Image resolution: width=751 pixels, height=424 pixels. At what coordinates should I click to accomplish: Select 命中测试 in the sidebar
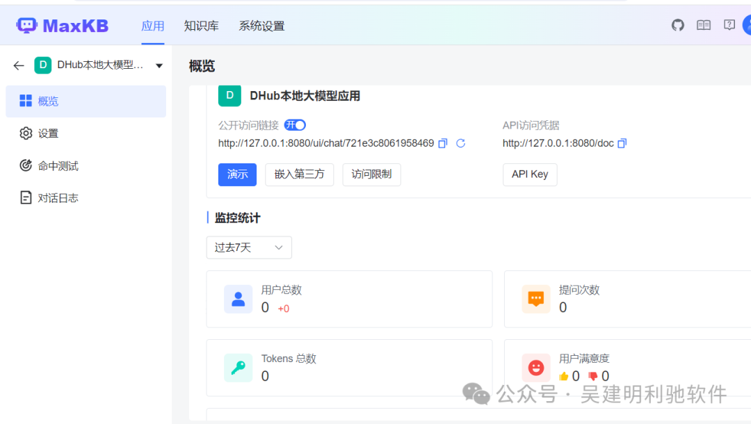(x=86, y=165)
